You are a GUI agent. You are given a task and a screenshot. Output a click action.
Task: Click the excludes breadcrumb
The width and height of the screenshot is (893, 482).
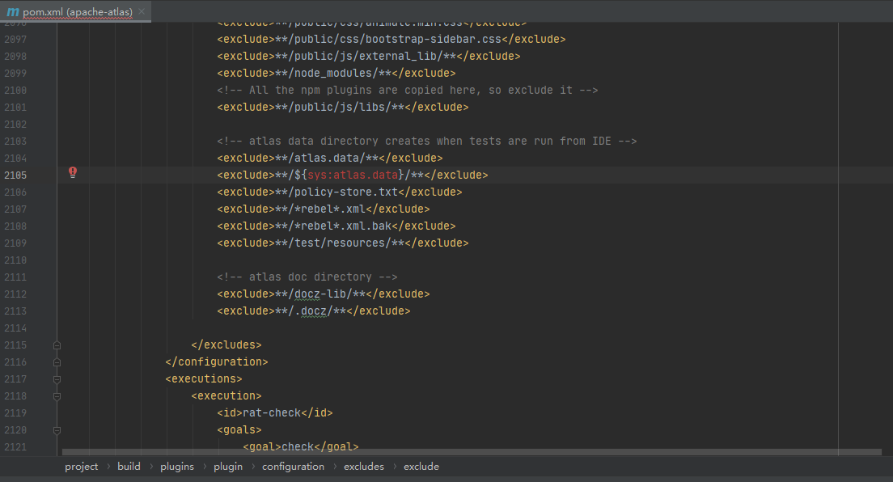[364, 467]
